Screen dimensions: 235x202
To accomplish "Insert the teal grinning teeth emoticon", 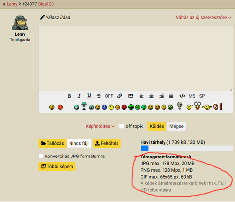I will pyautogui.click(x=76, y=107).
